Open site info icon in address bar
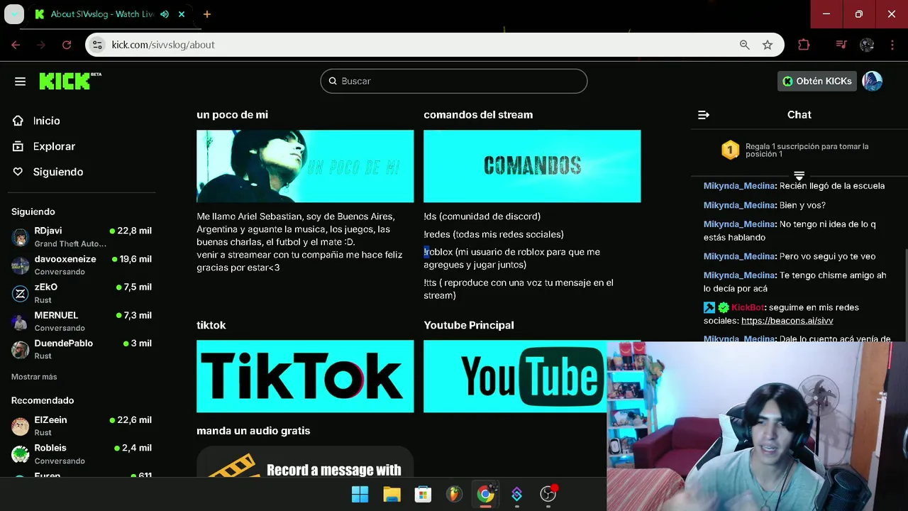This screenshot has width=908, height=511. [x=97, y=45]
